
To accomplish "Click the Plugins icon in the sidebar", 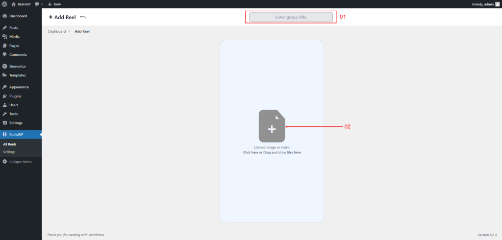I will [x=5, y=96].
